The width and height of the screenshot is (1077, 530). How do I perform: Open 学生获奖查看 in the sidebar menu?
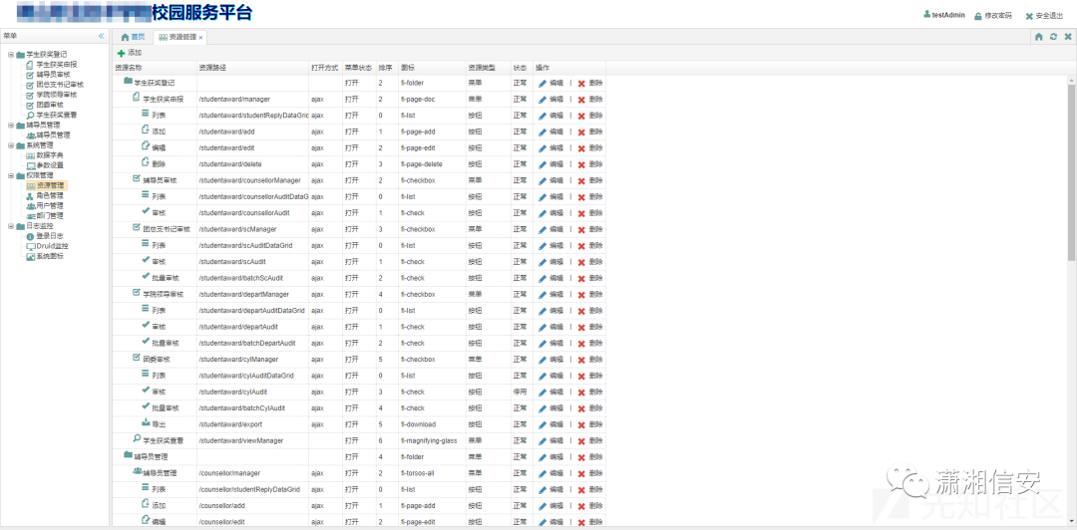pyautogui.click(x=56, y=115)
